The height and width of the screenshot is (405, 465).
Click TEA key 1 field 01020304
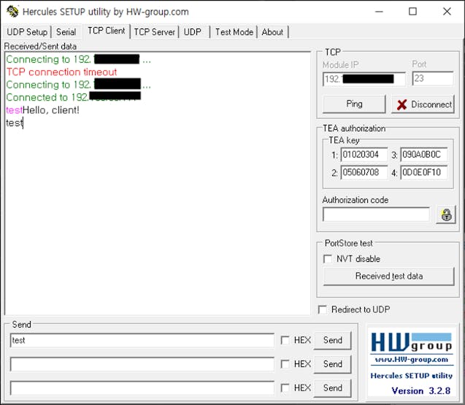pos(364,155)
